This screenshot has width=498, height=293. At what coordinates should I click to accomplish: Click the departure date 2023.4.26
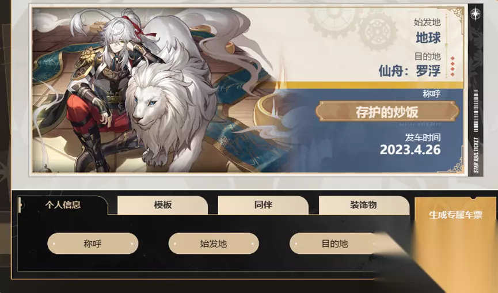point(410,150)
